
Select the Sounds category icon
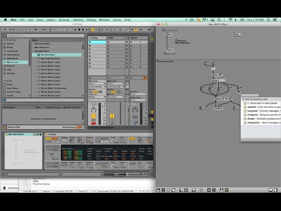5,43
